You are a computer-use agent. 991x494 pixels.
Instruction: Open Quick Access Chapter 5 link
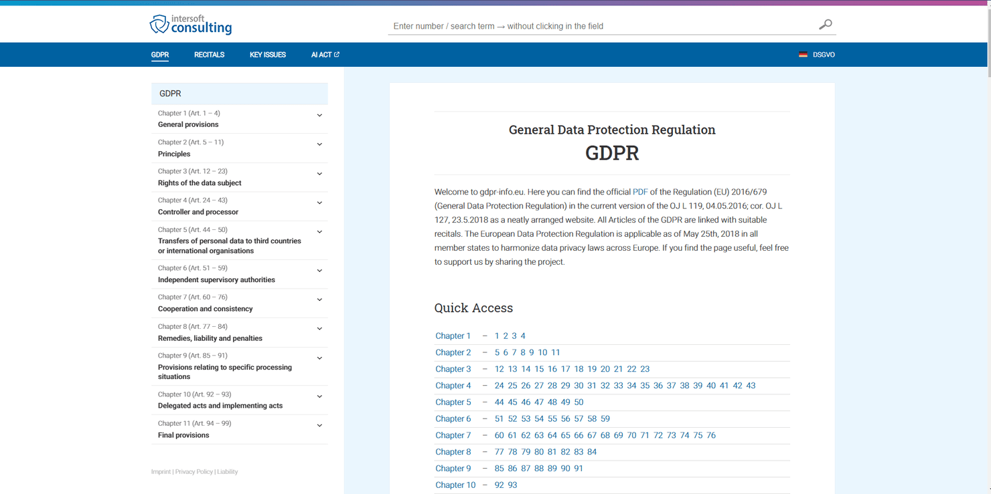[453, 402]
